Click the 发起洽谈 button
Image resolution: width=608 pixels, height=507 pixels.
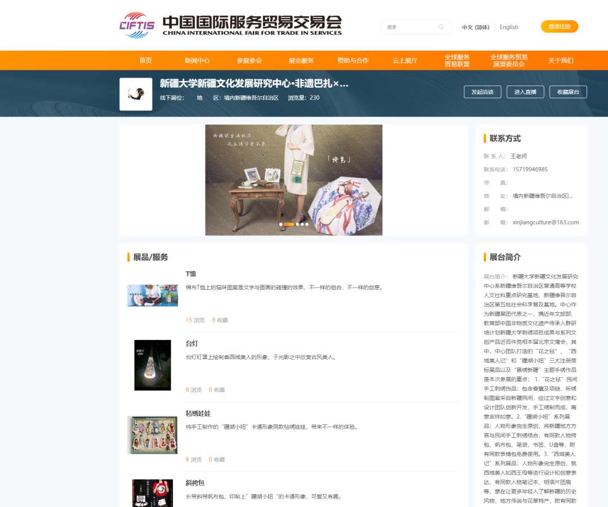click(482, 92)
